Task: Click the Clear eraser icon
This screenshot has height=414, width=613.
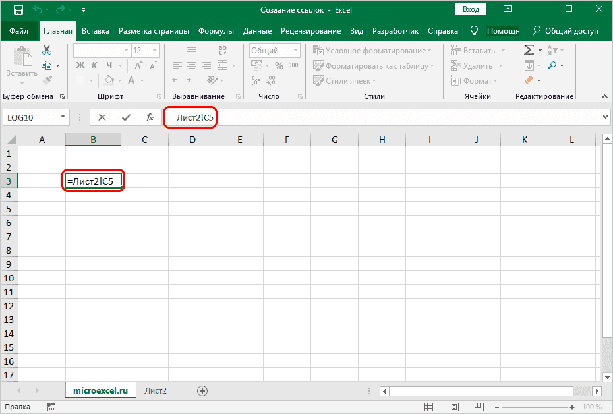Action: tap(529, 80)
